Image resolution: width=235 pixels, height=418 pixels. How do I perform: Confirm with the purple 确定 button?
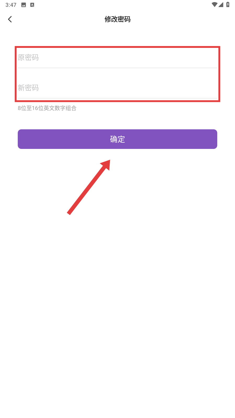pyautogui.click(x=118, y=139)
